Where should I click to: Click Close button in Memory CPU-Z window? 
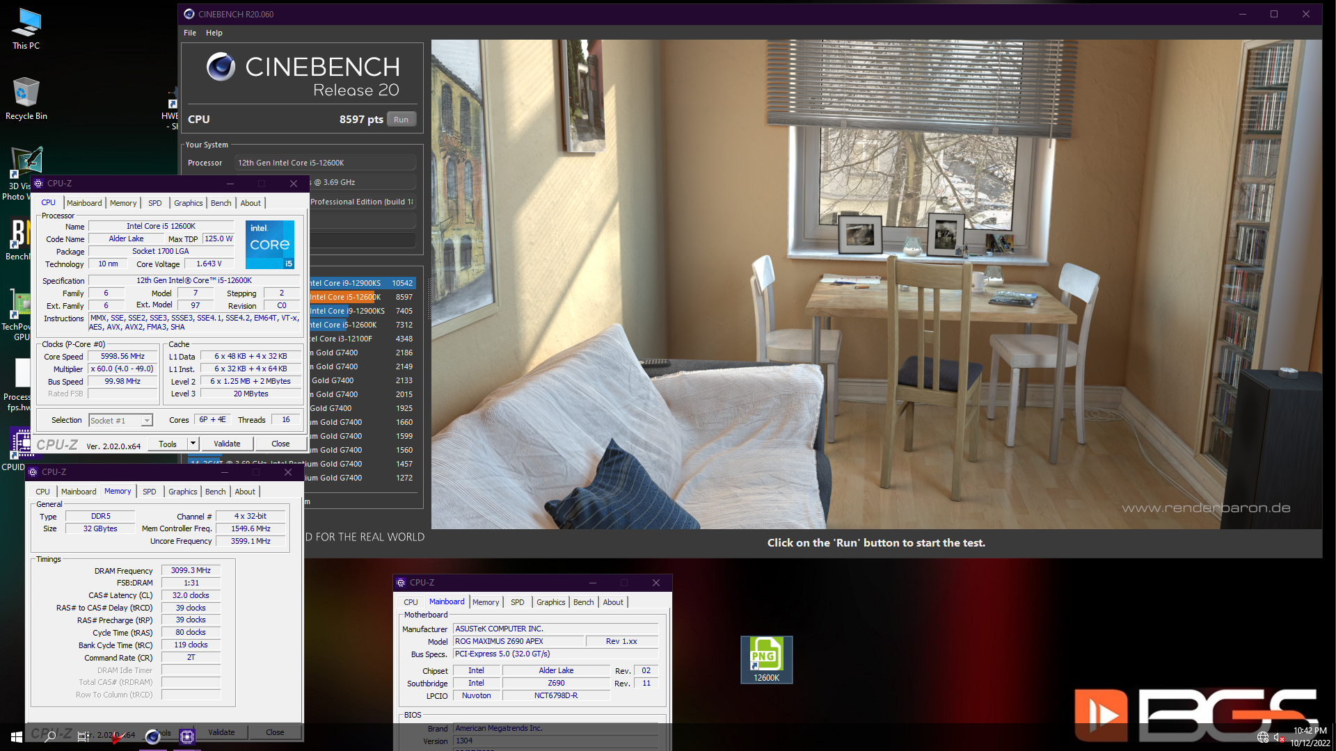click(x=275, y=732)
